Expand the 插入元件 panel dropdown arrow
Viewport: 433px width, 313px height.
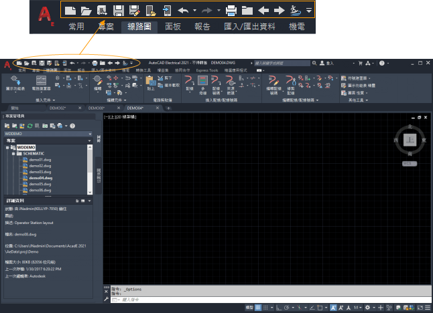54,100
